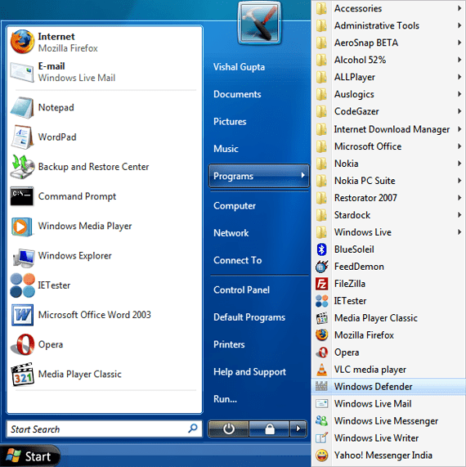Launch Windows Explorer icon
The image size is (466, 467).
pyautogui.click(x=24, y=257)
